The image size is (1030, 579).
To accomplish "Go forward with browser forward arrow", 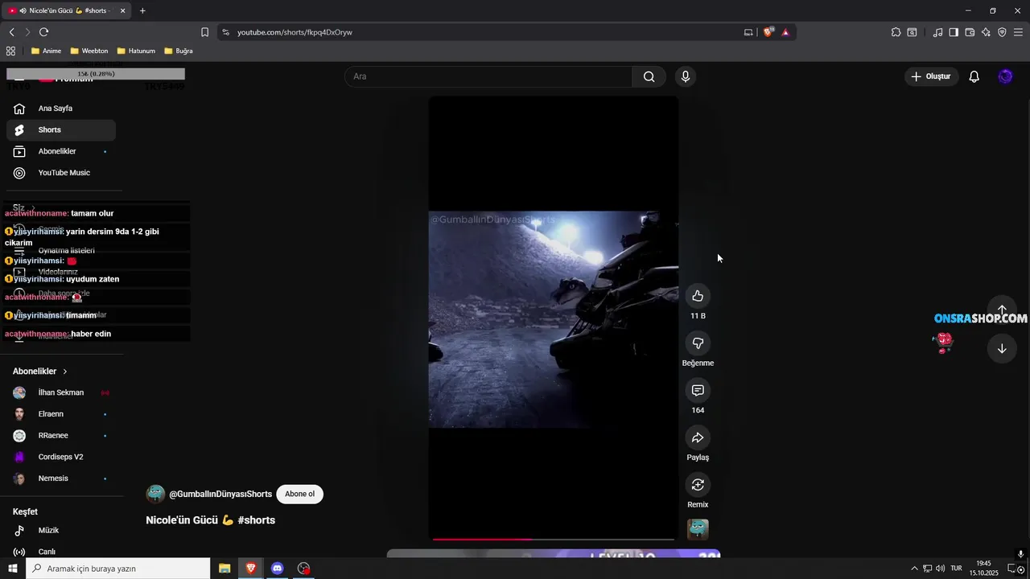I will [27, 32].
